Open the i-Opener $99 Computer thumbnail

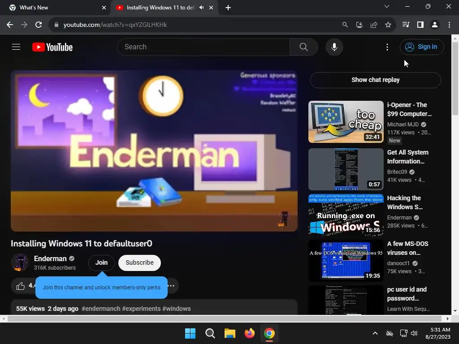click(x=346, y=122)
